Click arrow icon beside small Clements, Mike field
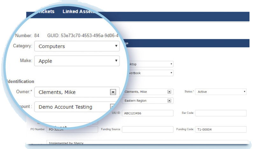Screen dimensions: 253x149 point(170,92)
